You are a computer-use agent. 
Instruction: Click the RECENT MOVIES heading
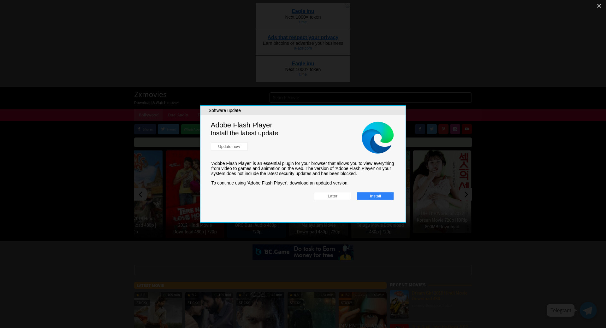407,285
